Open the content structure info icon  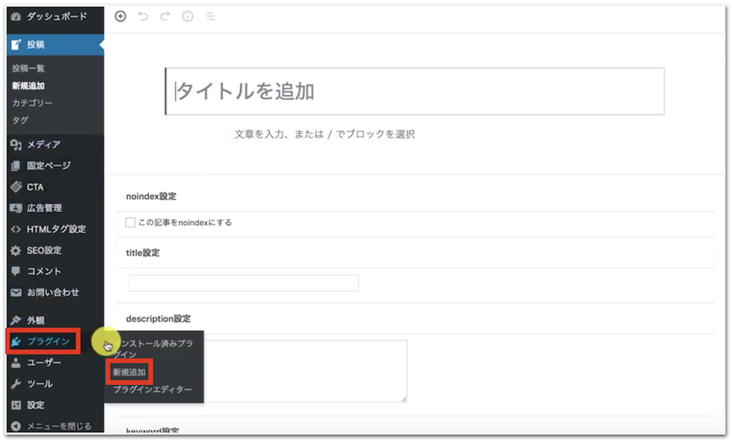click(188, 15)
